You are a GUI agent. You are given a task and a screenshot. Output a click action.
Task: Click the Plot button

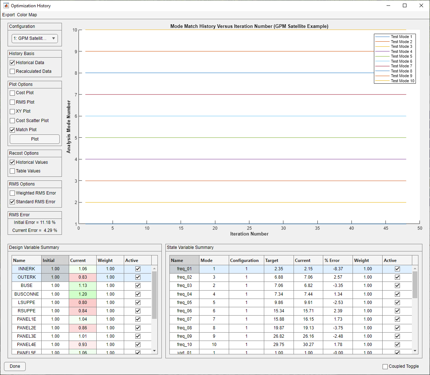pos(35,139)
